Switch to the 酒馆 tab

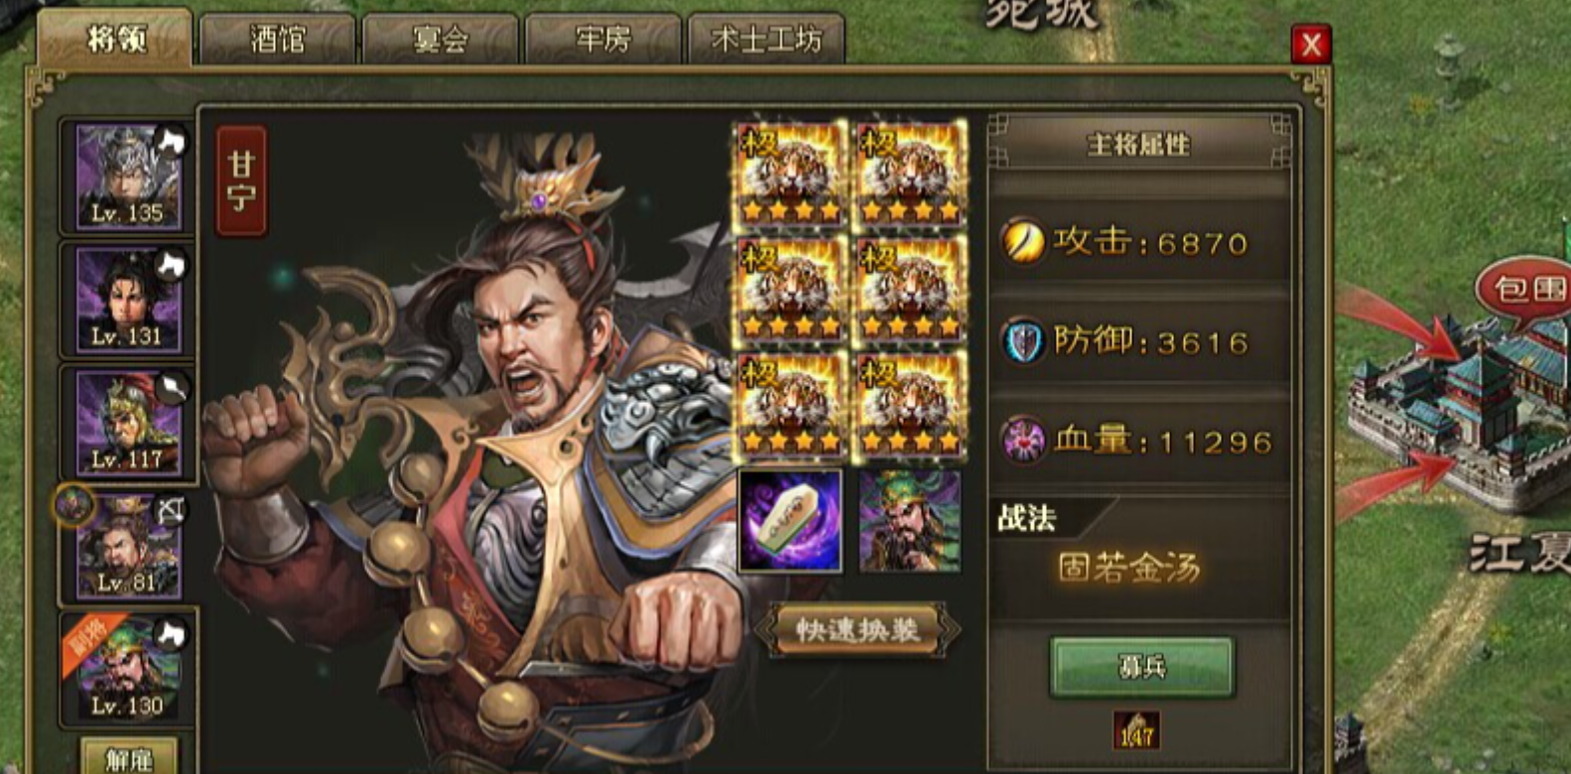pyautogui.click(x=278, y=40)
